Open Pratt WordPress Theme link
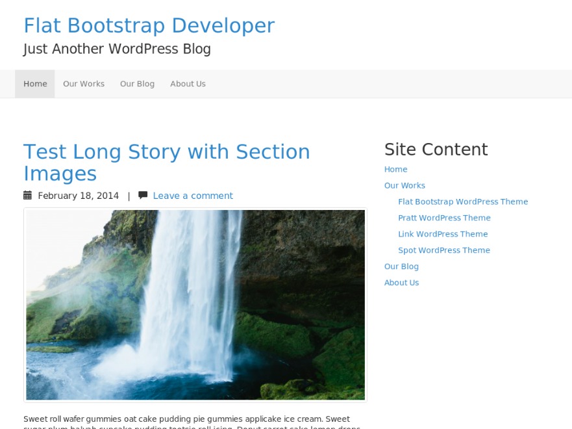The image size is (572, 429). pos(444,218)
